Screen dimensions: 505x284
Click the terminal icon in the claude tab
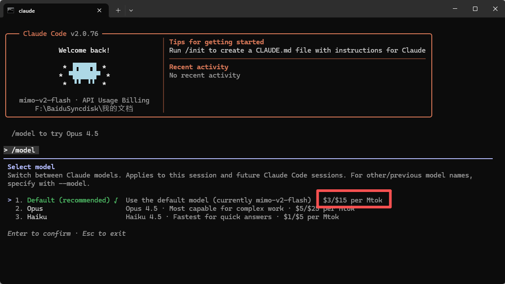(11, 10)
